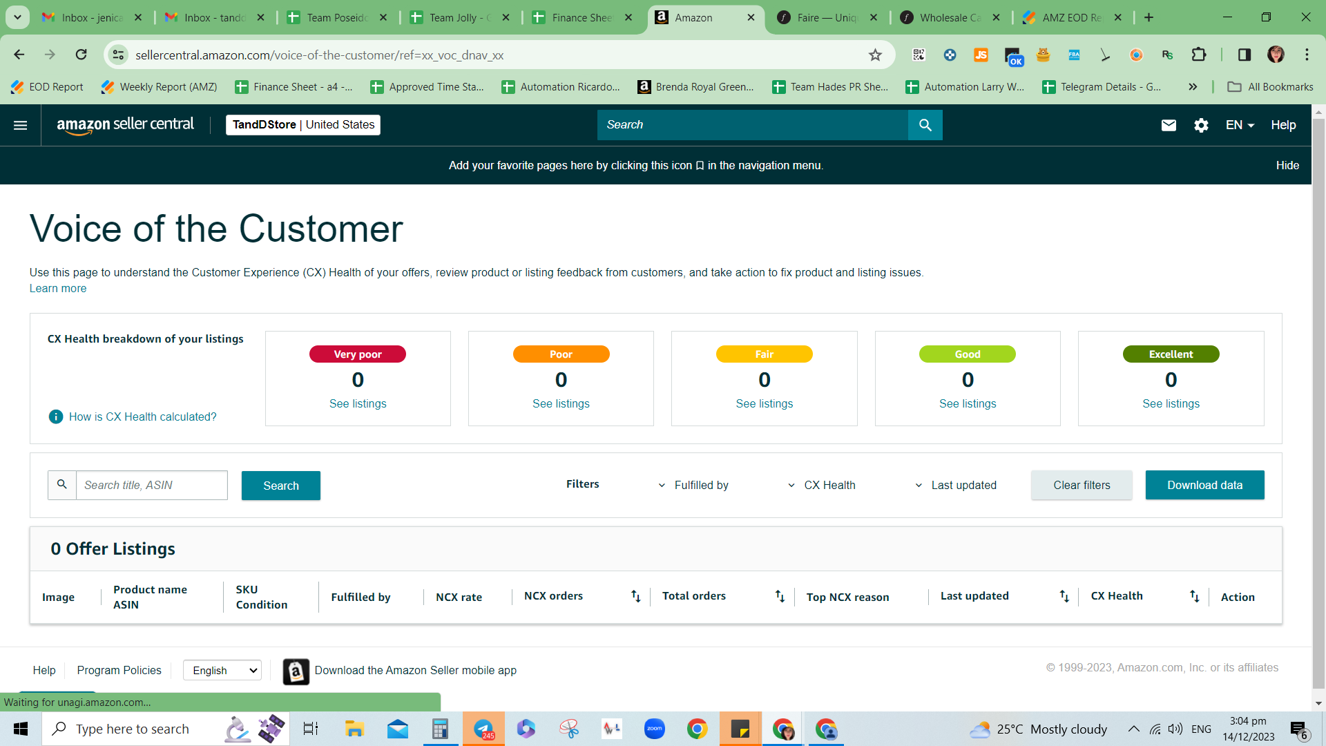
Task: Switch to the AMZ EOD Report tab
Action: [1072, 17]
